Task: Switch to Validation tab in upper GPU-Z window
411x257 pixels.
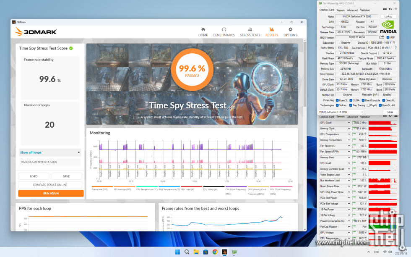Action: click(365, 10)
